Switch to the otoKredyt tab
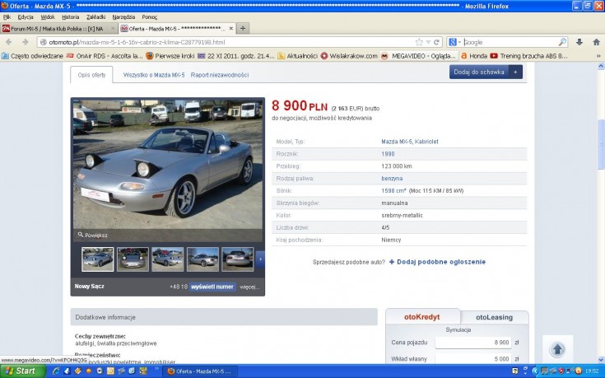 422,317
